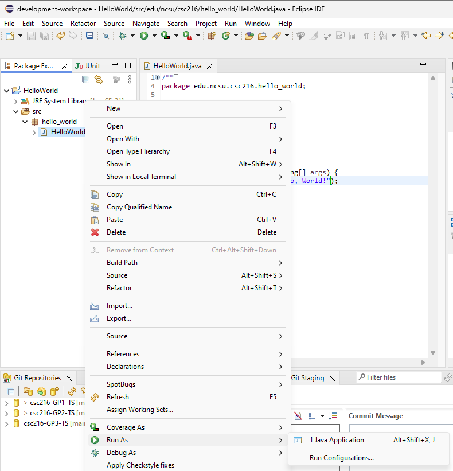Click Refresh in the context menu
Viewport: 453px width, 471px height.
[188, 397]
